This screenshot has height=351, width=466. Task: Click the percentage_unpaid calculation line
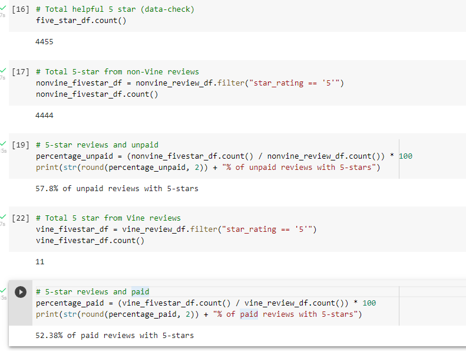tap(224, 156)
